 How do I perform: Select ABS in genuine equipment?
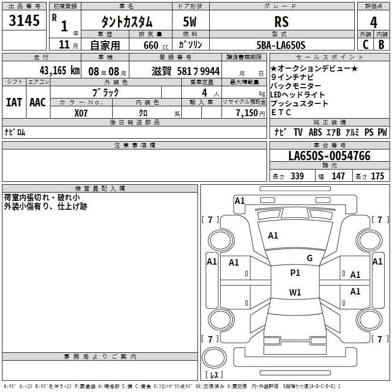tap(315, 132)
